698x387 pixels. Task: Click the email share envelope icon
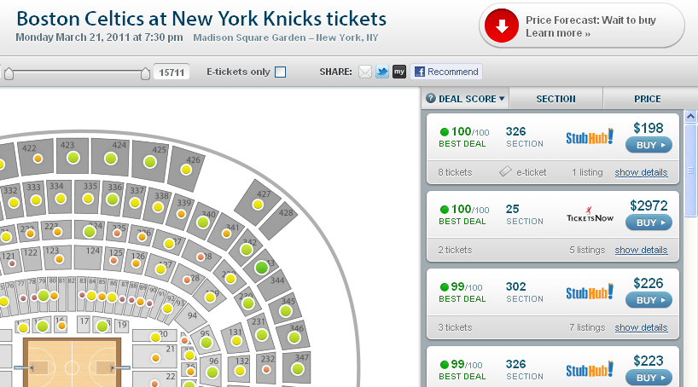point(365,72)
